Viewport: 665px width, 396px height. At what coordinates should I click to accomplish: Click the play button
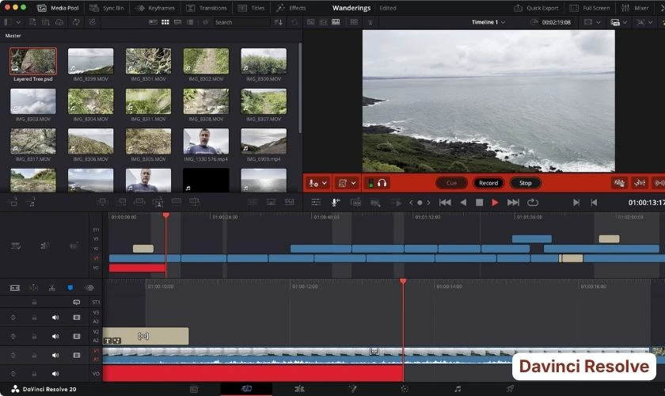click(495, 203)
